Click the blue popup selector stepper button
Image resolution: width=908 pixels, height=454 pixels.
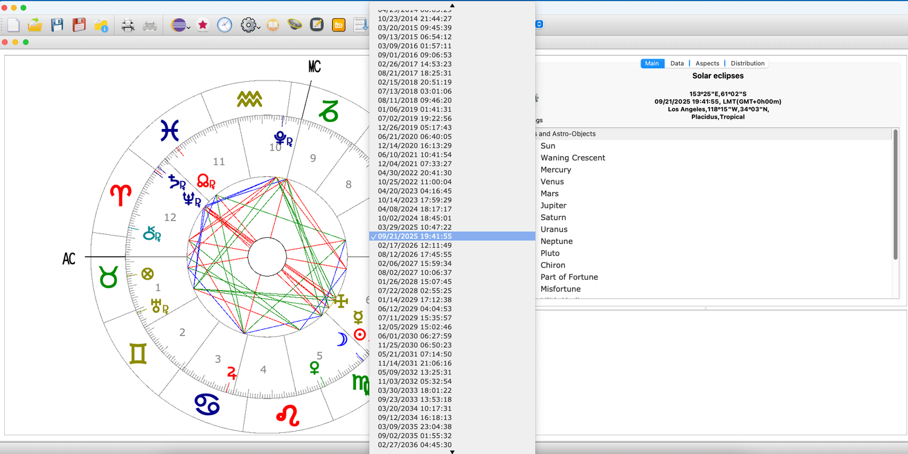[x=539, y=24]
